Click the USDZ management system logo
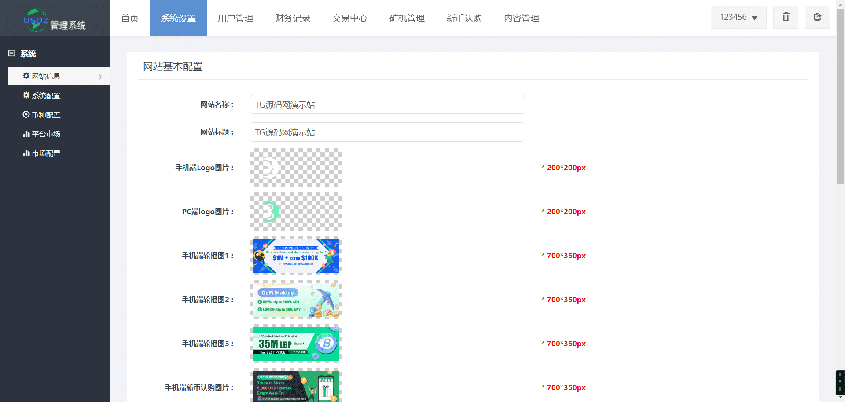 [x=55, y=20]
